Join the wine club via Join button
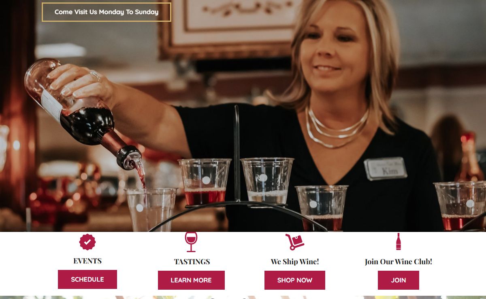Viewport: 486px width, 299px height. [399, 280]
